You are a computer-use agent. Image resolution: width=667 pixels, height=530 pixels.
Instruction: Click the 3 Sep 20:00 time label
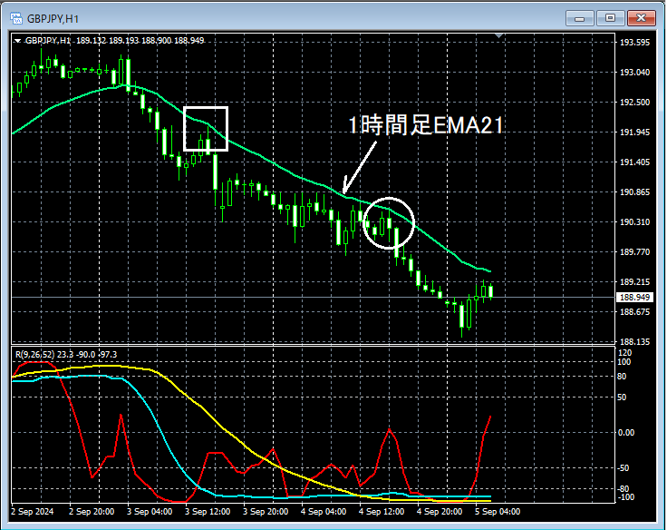266,511
